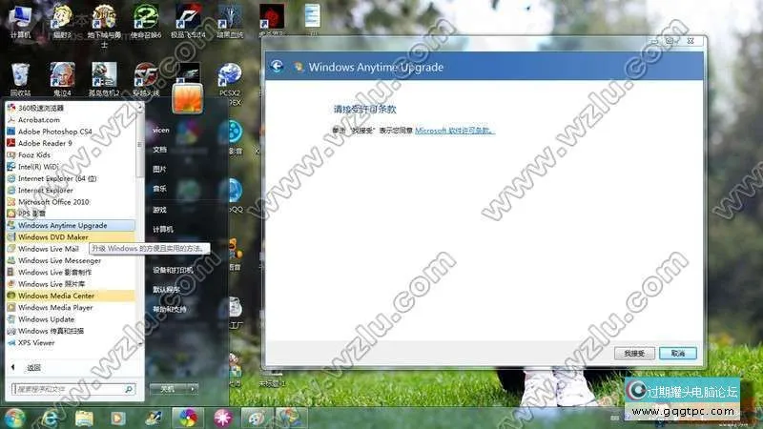This screenshot has width=763, height=429.
Task: Open 音乐 in Start menu right pane
Action: [x=159, y=188]
